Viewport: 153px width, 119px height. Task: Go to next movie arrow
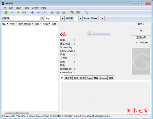click(18, 12)
